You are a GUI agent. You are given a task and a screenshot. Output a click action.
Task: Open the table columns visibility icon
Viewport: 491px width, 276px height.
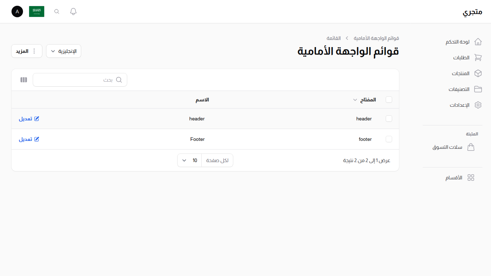[23, 79]
